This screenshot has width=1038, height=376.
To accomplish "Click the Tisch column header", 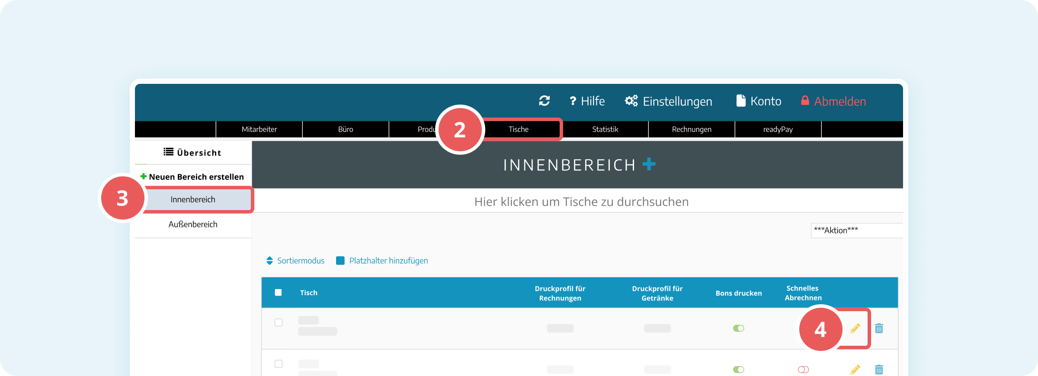I will tap(309, 293).
